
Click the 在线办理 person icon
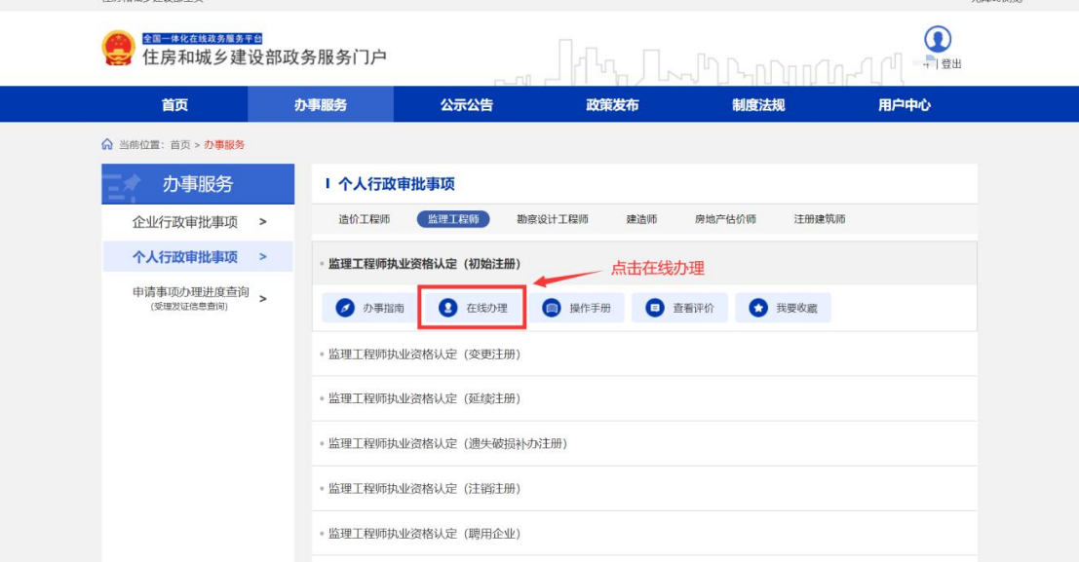[447, 308]
